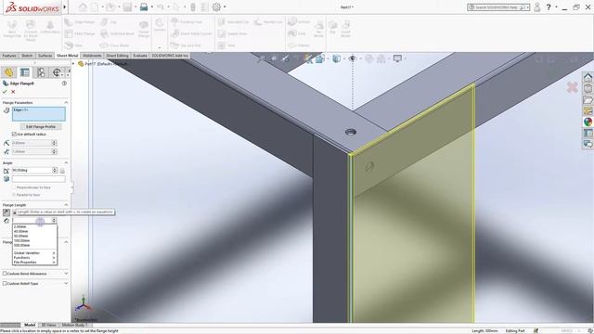Click the flange angle 90.00deg field
This screenshot has width=594, height=334.
point(32,171)
